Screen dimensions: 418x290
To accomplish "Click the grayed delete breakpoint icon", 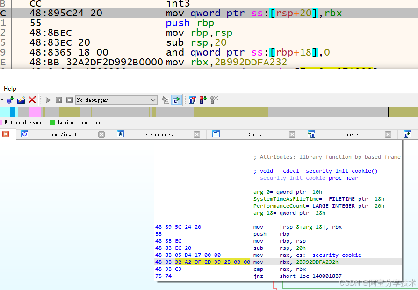I will point(214,100).
